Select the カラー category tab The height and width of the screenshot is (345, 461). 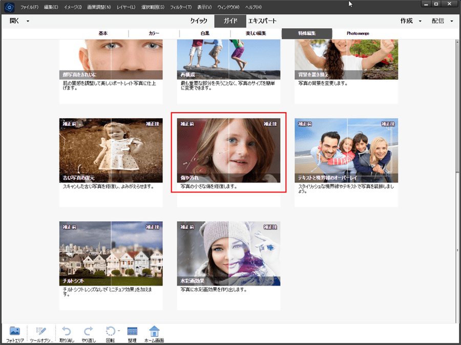tap(154, 33)
